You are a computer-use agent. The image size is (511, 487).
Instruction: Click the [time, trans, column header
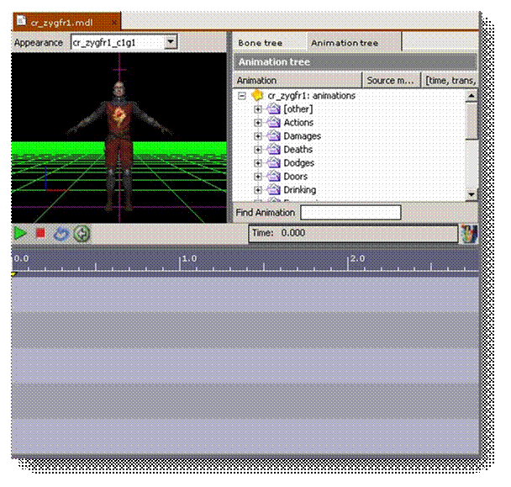click(x=450, y=80)
